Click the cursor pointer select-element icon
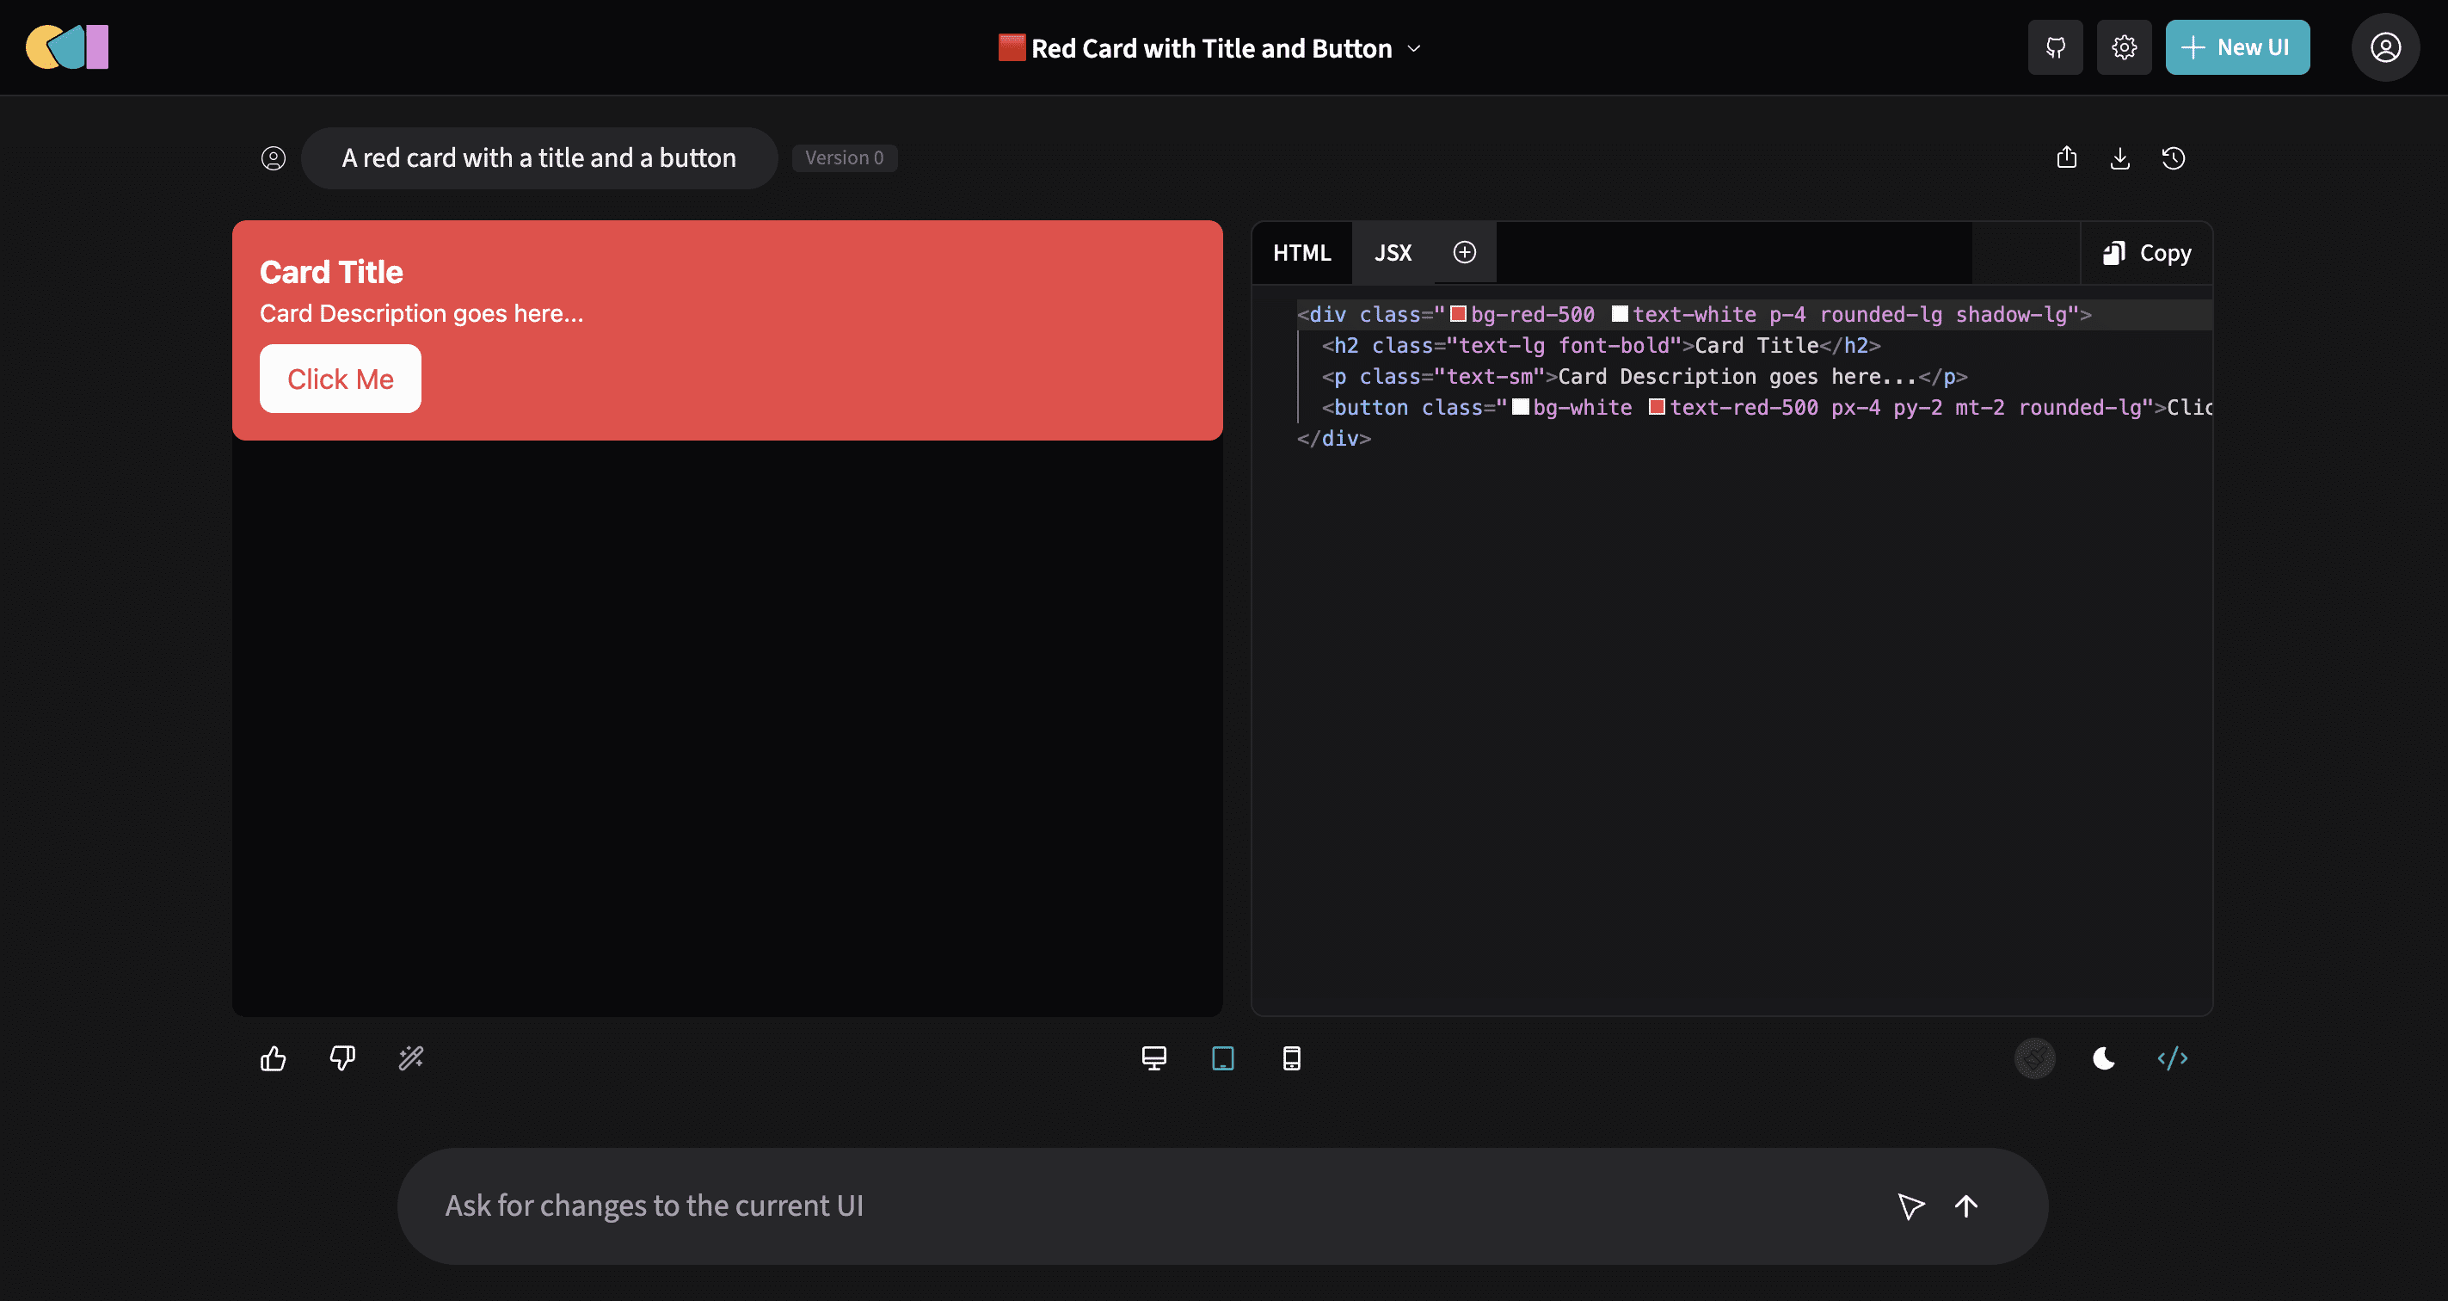This screenshot has height=1301, width=2448. pos(1910,1206)
